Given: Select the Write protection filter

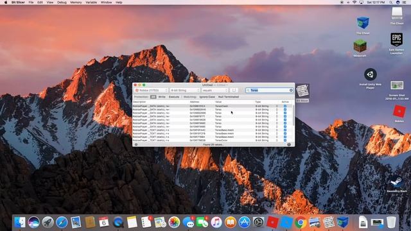Looking at the screenshot, I should 162,97.
